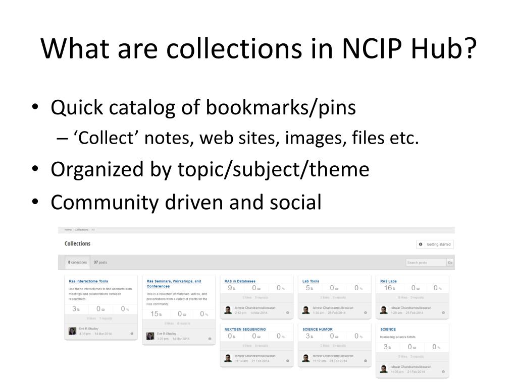
Task: Click 'Quick catalog of bookmarks/pins' bullet
Action: click(203, 107)
